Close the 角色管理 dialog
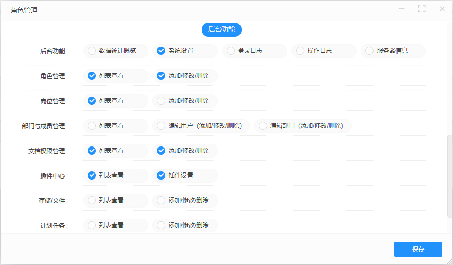 (x=442, y=9)
